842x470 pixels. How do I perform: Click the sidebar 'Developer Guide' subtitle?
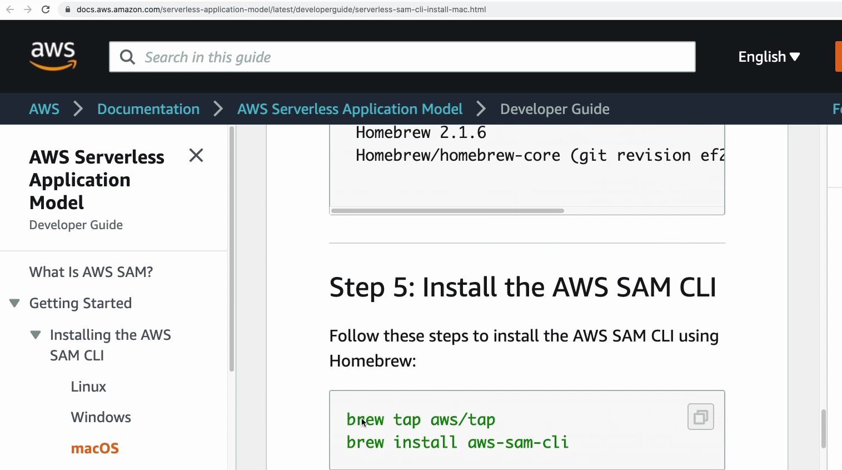click(x=76, y=225)
